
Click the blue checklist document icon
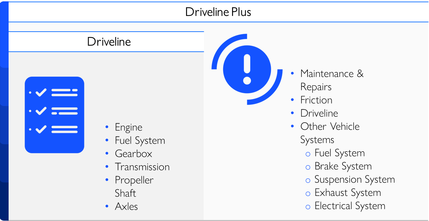point(55,115)
